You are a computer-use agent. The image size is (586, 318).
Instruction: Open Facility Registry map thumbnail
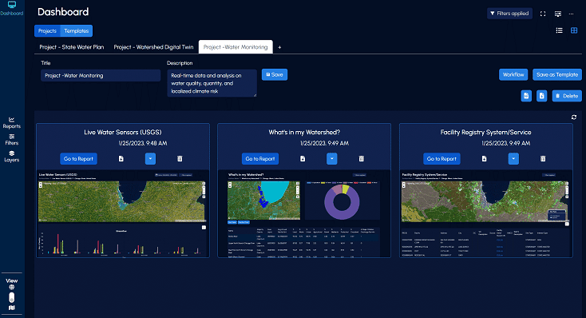(x=485, y=201)
